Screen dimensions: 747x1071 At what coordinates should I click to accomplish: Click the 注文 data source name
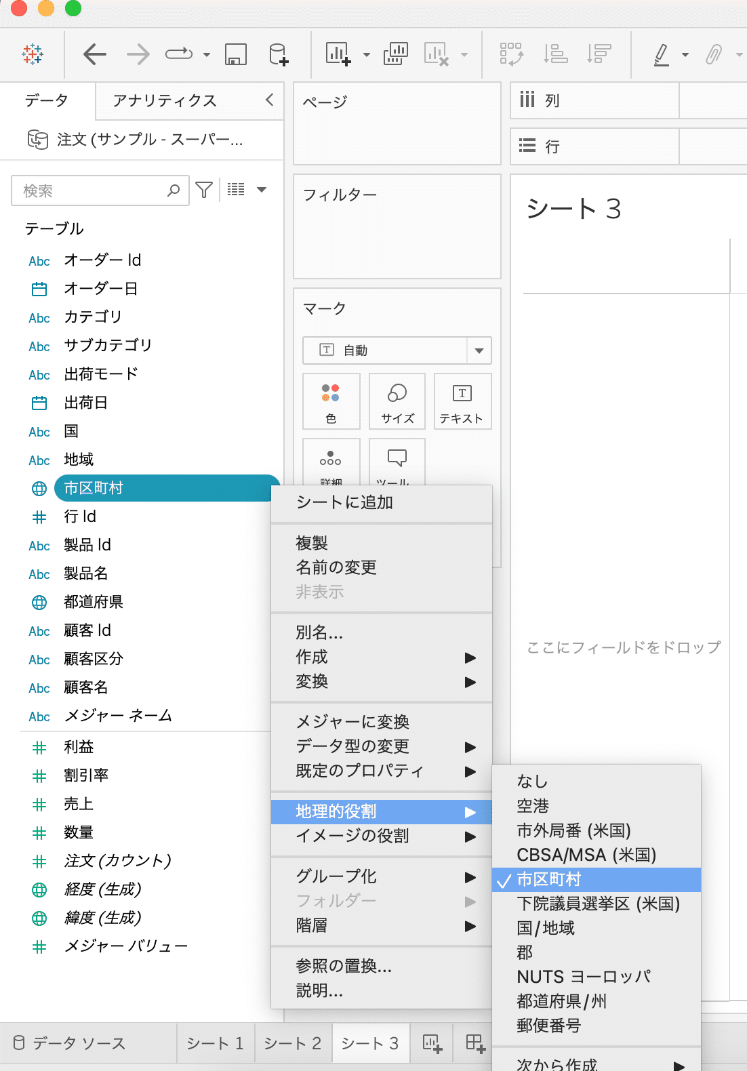(x=150, y=140)
